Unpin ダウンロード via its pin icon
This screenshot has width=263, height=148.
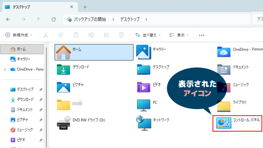(41, 100)
